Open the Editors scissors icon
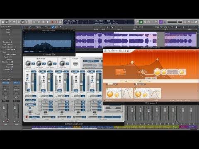Viewport: 199px width, 149px height. [26, 22]
